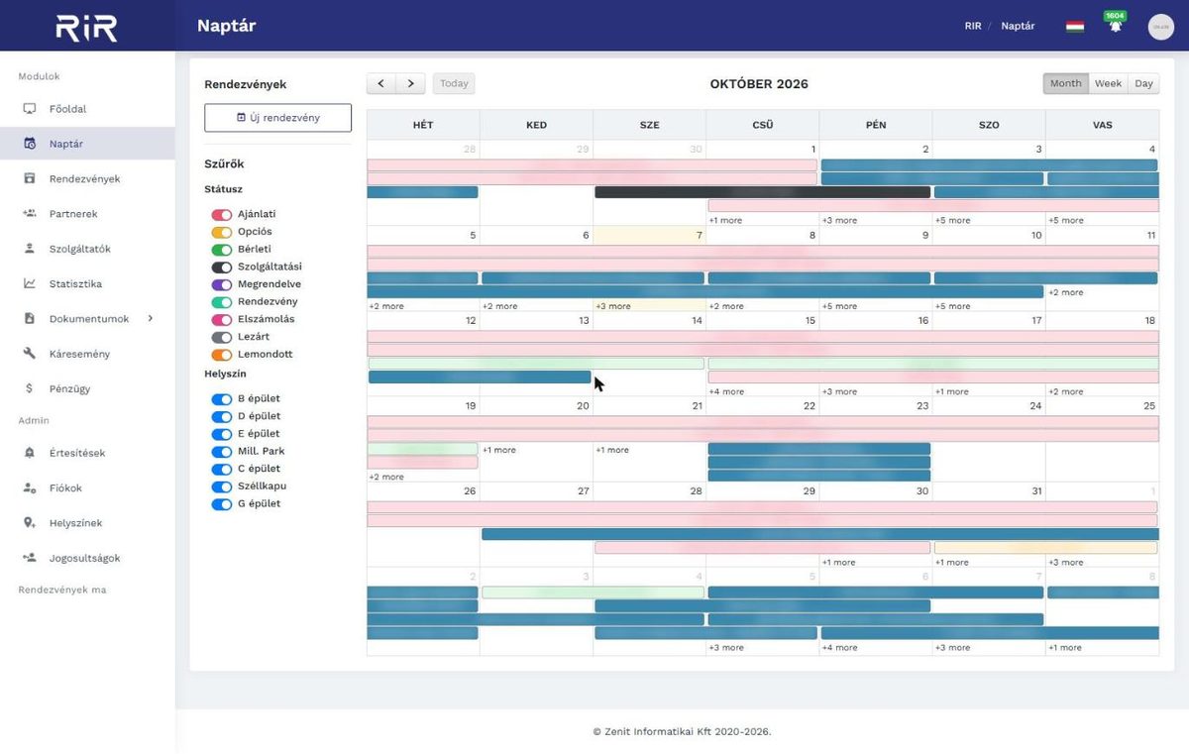Expand the Dokumentumok submenu chevron

[151, 318]
